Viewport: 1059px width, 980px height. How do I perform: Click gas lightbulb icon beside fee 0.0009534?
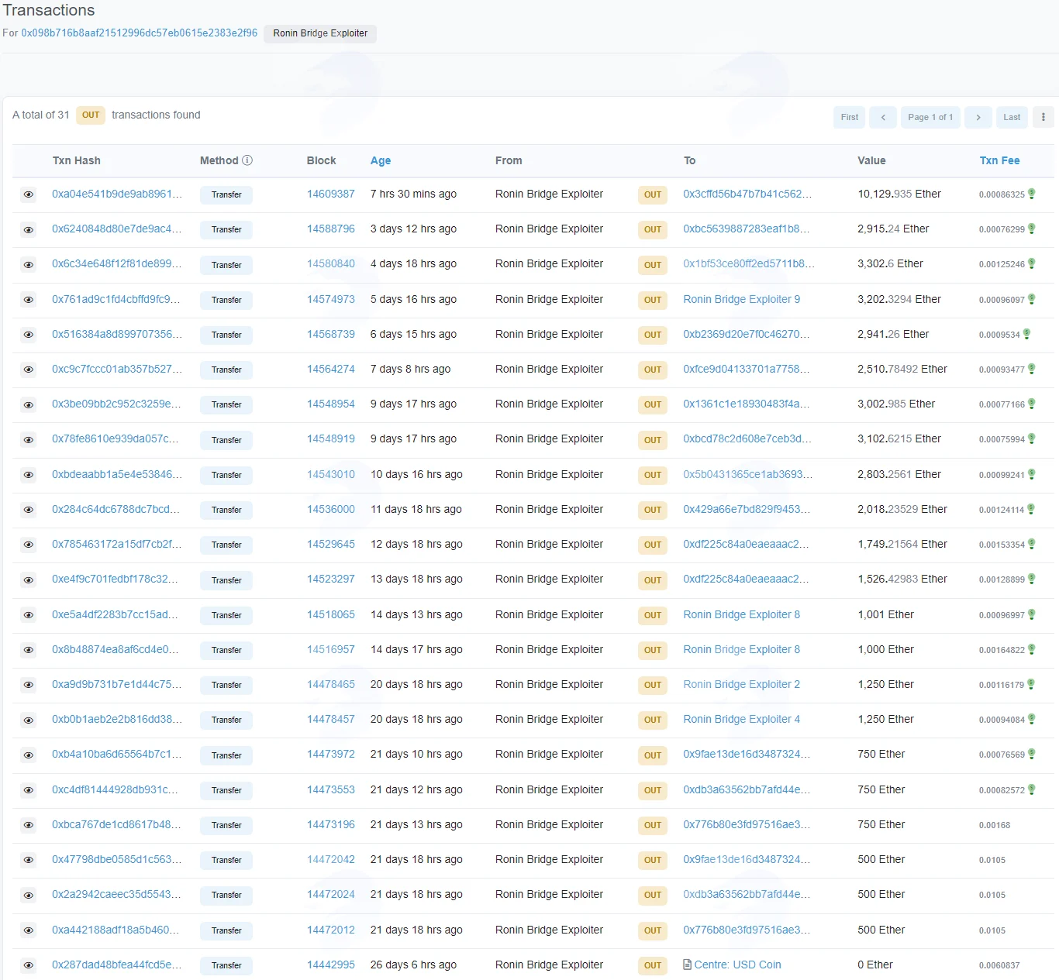click(1027, 334)
